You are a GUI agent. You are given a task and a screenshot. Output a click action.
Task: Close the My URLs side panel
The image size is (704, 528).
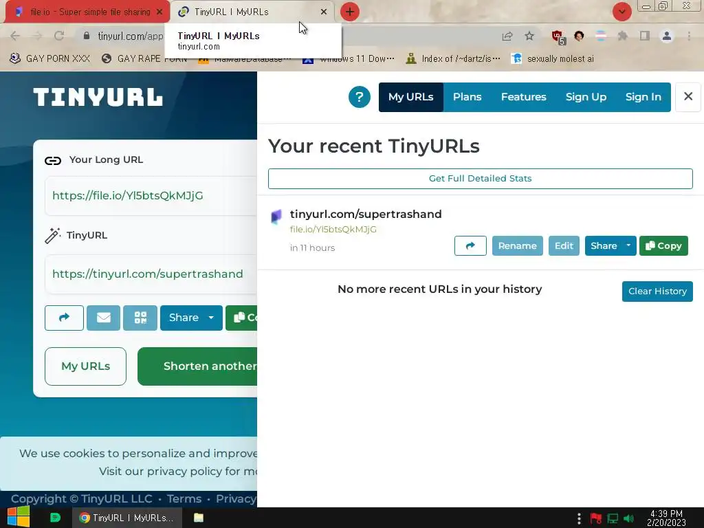coord(687,96)
